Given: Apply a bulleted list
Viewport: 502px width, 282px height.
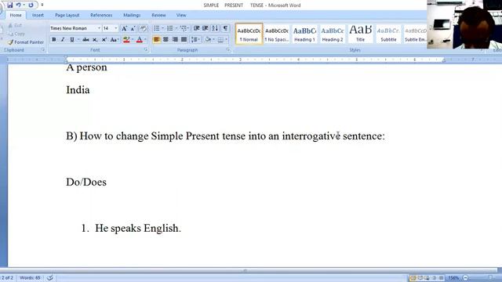Looking at the screenshot, I should (157, 28).
